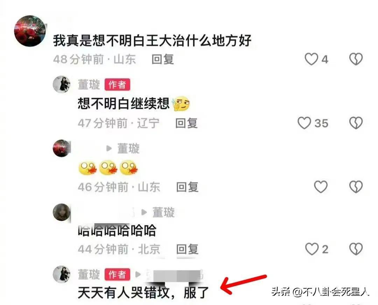Screen dimensions: 378x305
Task: Tap the 作者 badge on the bottom comment
Action: (x=117, y=275)
